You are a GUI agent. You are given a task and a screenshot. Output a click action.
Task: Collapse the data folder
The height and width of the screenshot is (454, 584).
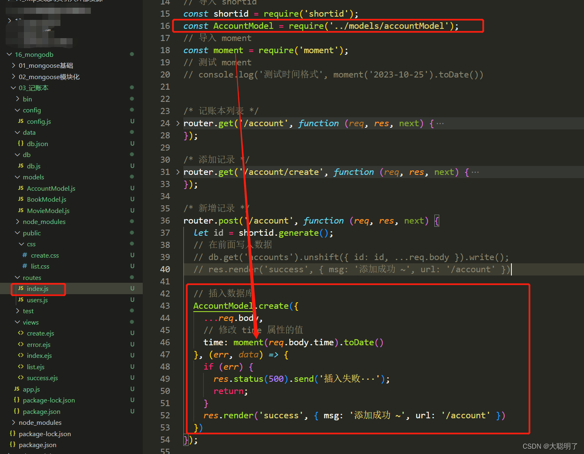click(17, 132)
